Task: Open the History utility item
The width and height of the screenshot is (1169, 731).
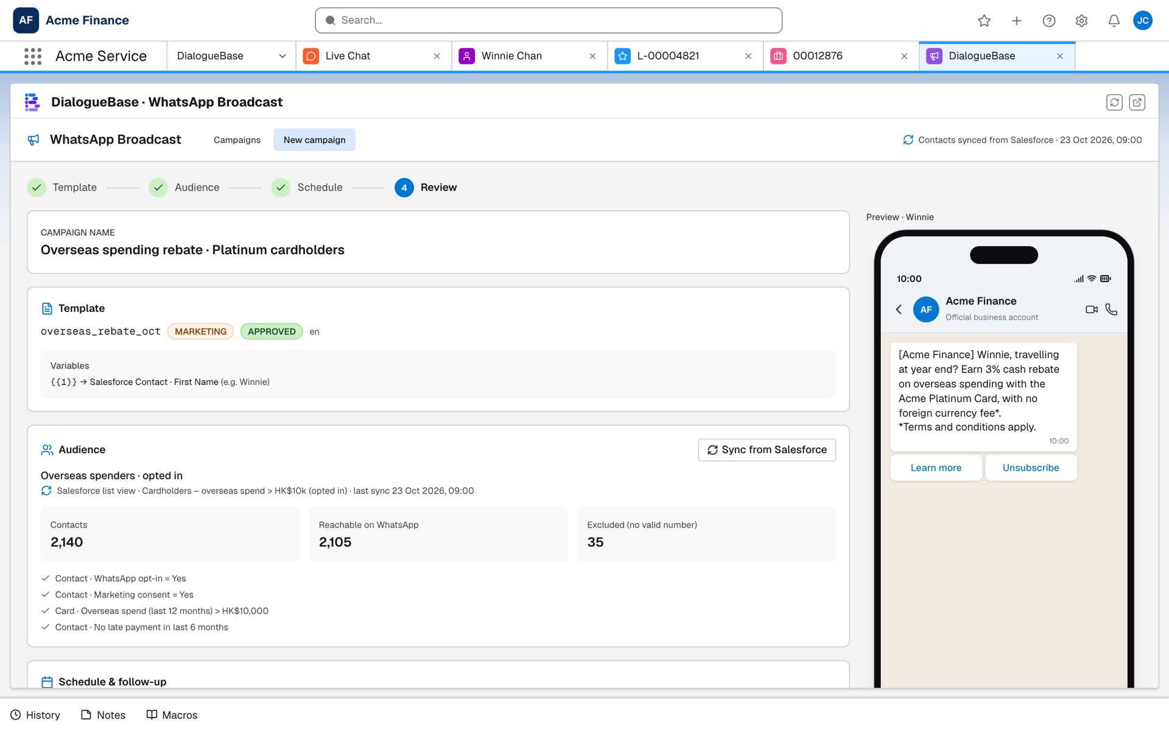Action: [35, 715]
